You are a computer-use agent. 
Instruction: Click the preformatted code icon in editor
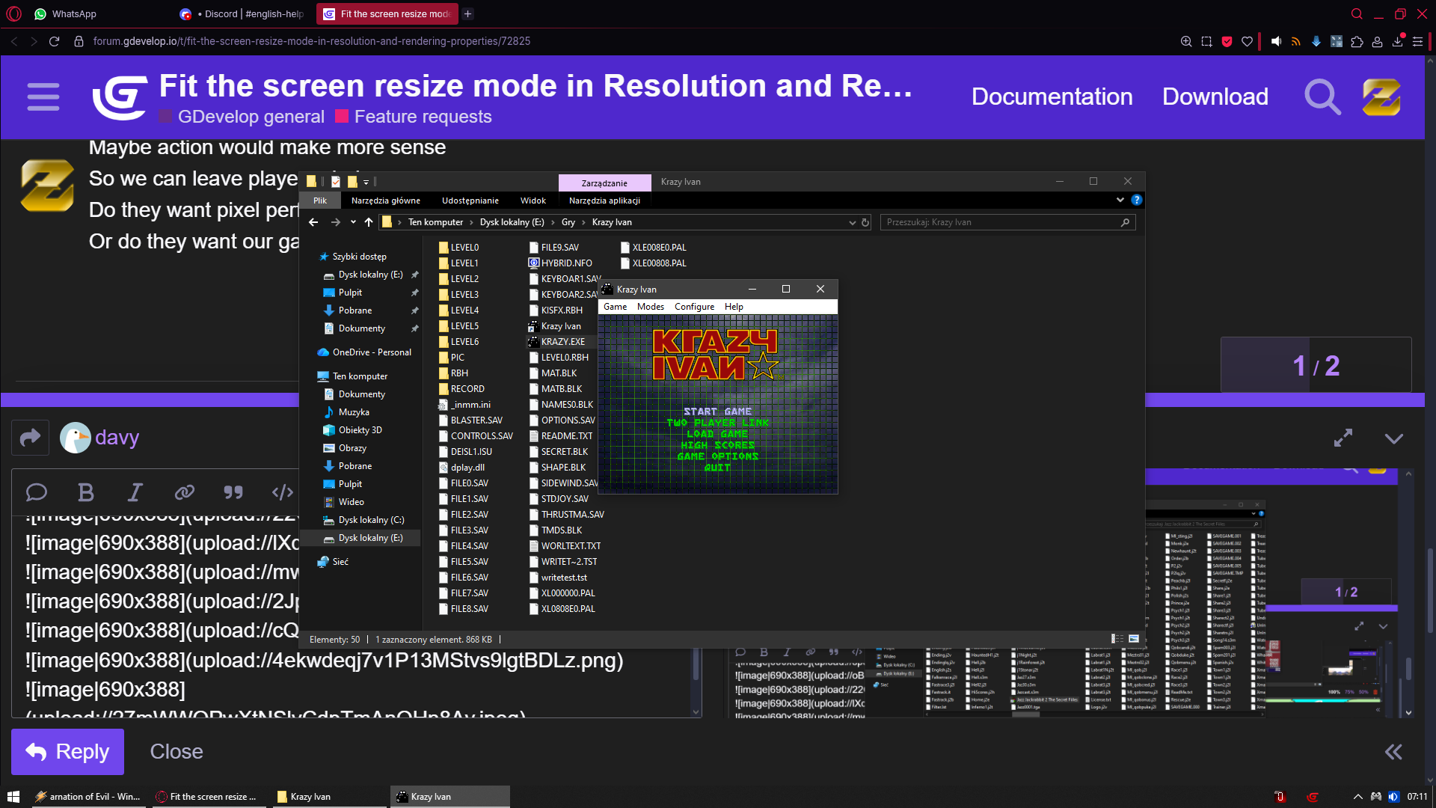pyautogui.click(x=282, y=492)
